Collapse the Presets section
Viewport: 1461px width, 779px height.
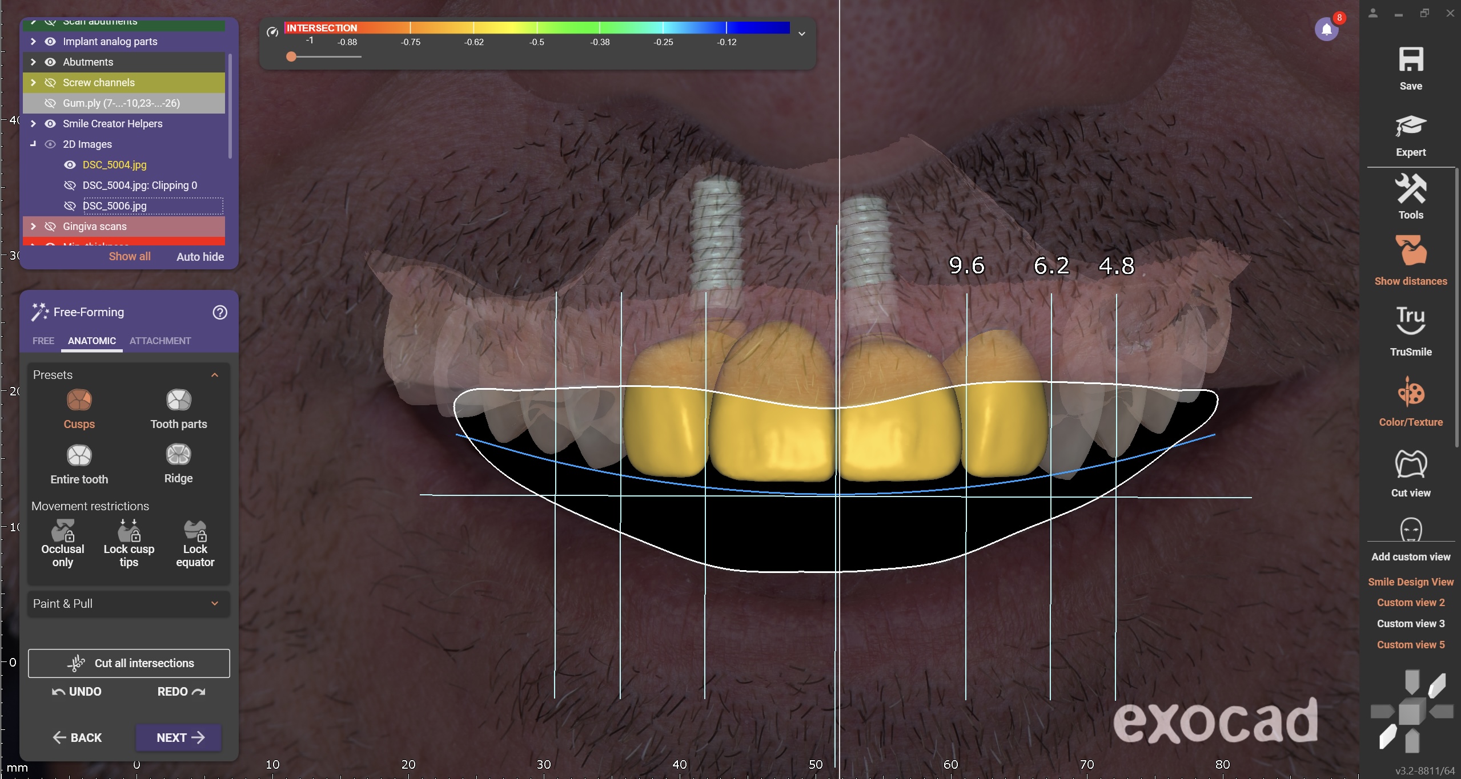(215, 375)
